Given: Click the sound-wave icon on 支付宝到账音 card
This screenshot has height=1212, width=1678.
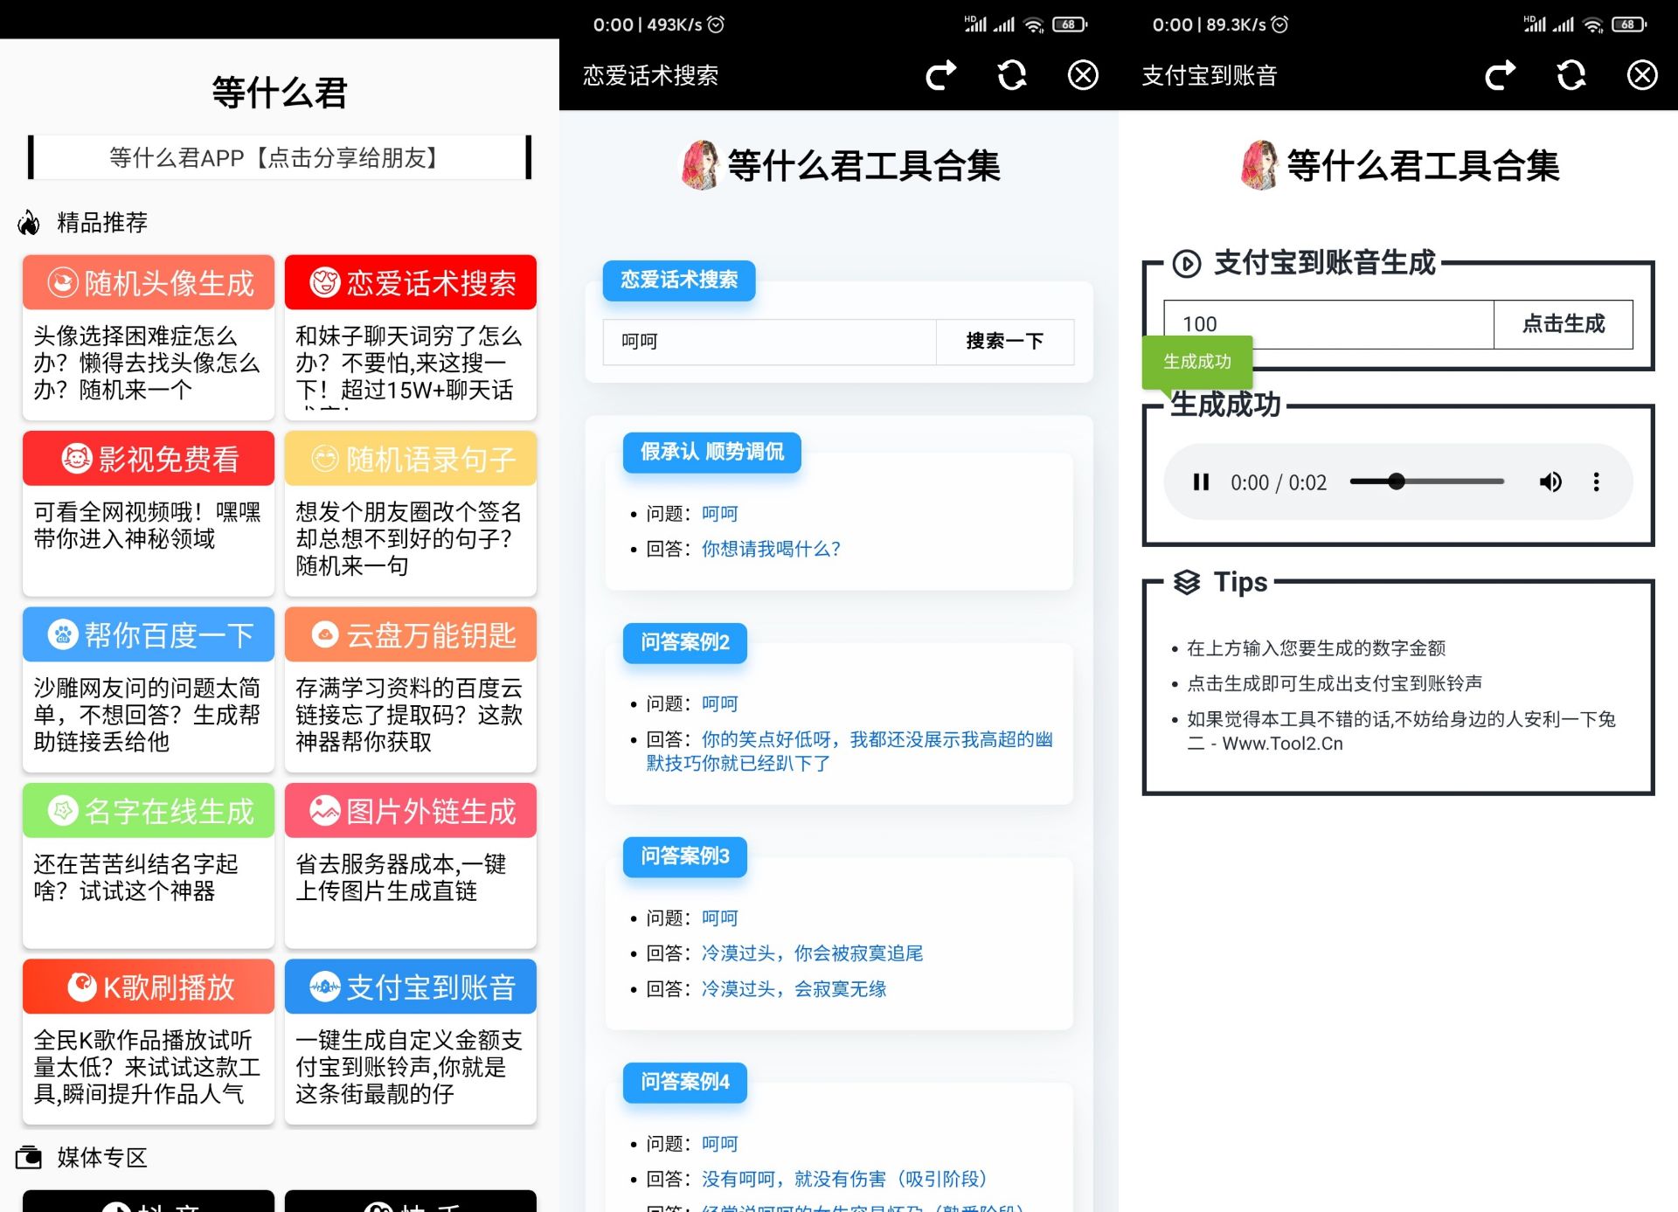Looking at the screenshot, I should point(325,987).
